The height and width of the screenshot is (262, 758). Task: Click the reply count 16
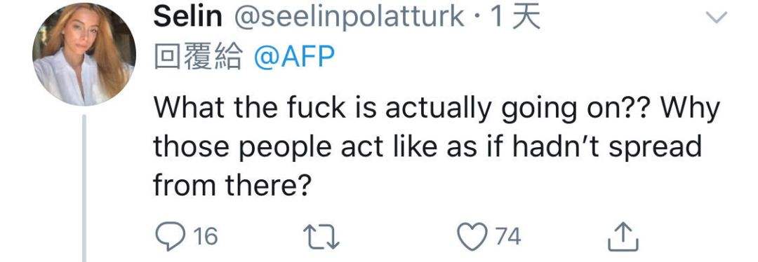pos(206,237)
